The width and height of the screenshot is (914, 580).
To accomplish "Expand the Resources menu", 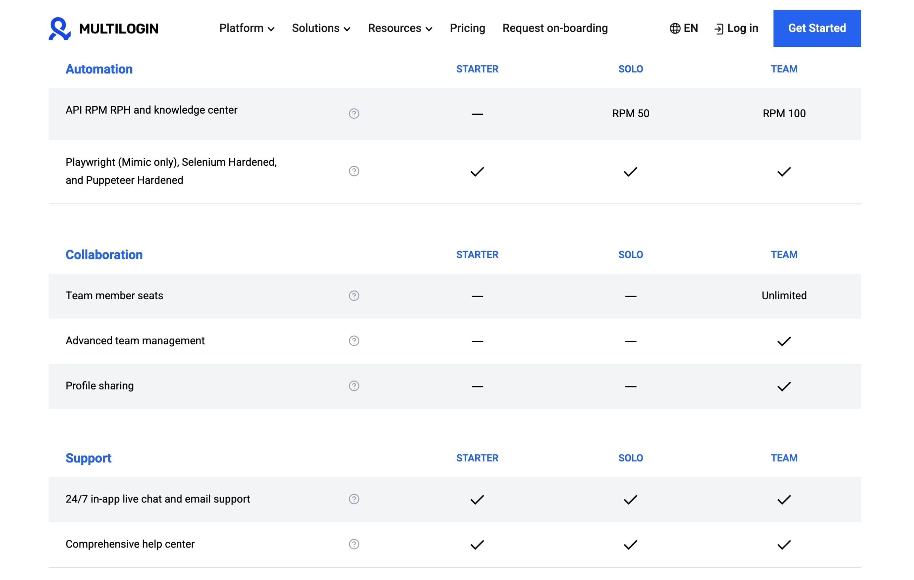I will pos(400,29).
